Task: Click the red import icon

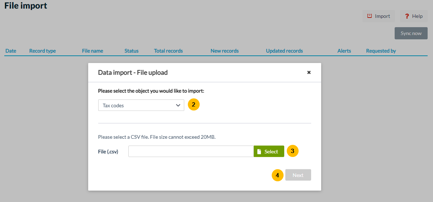Action: (x=370, y=16)
